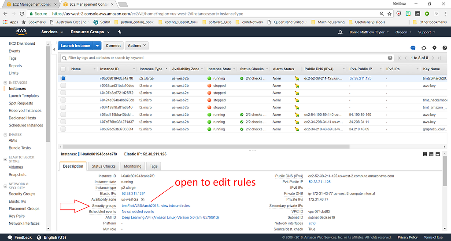Viewport: 451px width, 241px height.
Task: Open Resource Groups dropdown
Action: [90, 32]
